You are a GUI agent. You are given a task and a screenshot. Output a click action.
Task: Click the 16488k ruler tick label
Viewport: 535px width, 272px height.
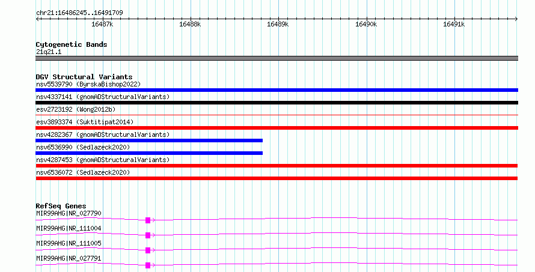coord(190,24)
